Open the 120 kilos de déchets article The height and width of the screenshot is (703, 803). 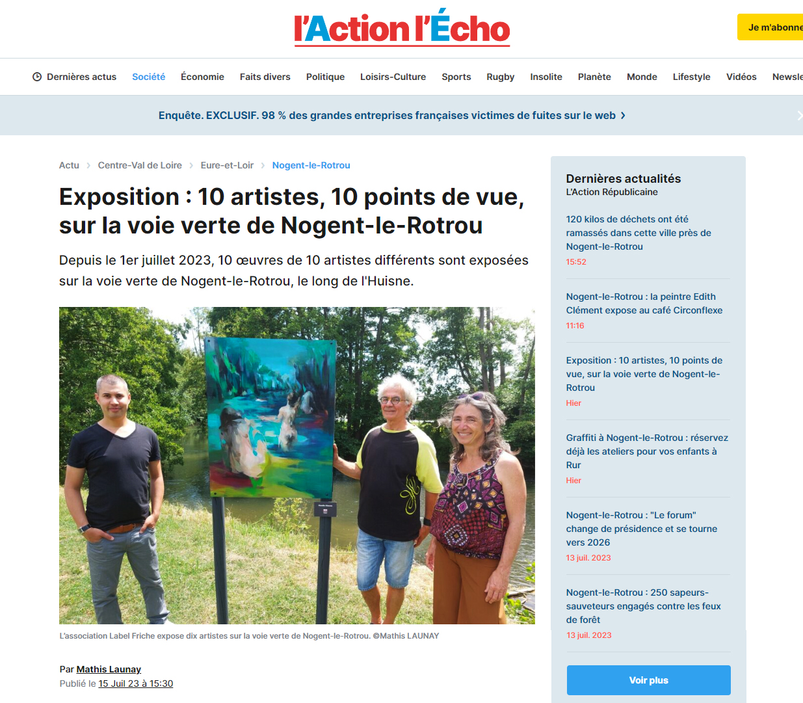click(x=638, y=233)
